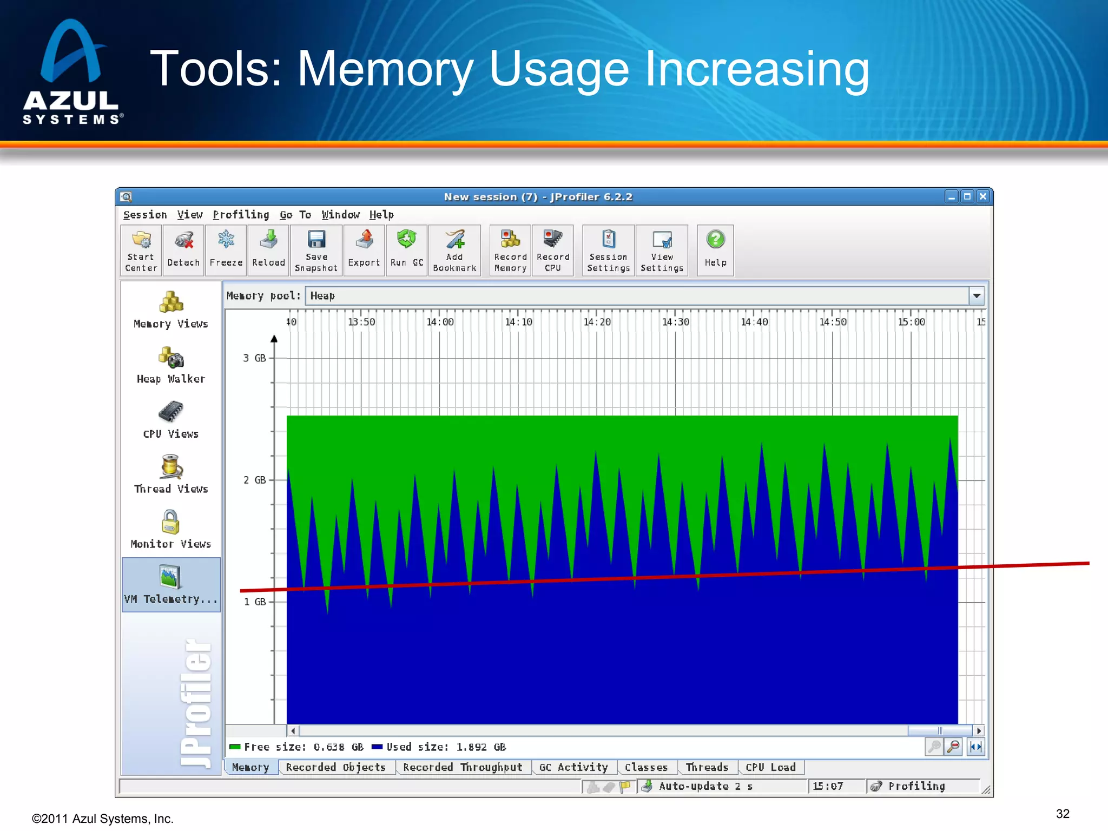
Task: Save Snapshot via toolbar
Action: tap(316, 250)
